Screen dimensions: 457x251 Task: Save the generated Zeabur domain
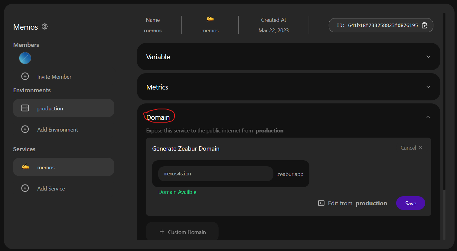(410, 203)
